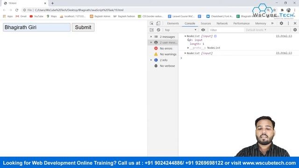
Task: Open first 19.html:13 source link
Action: (284, 36)
